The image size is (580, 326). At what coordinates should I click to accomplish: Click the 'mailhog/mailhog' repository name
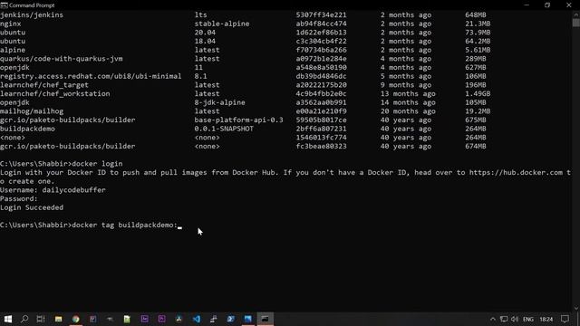[32, 111]
